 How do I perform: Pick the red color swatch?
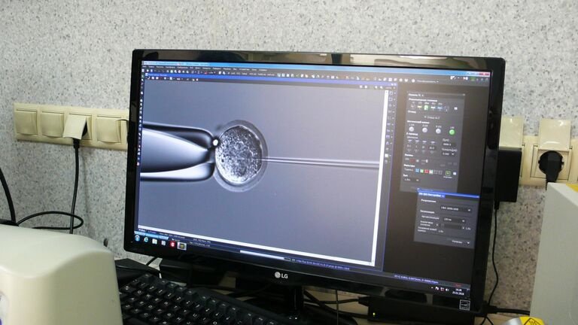coord(426,172)
